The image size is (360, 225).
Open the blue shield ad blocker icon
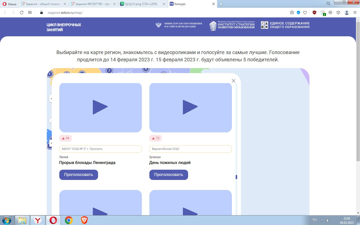coord(298,13)
